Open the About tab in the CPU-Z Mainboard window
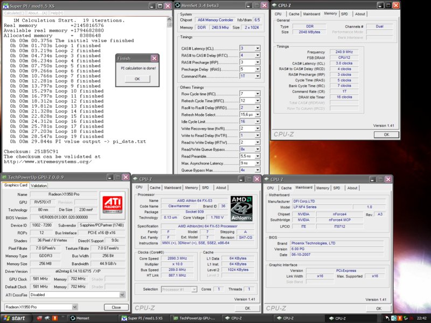Screen dimensions: 431x323 click(352, 188)
